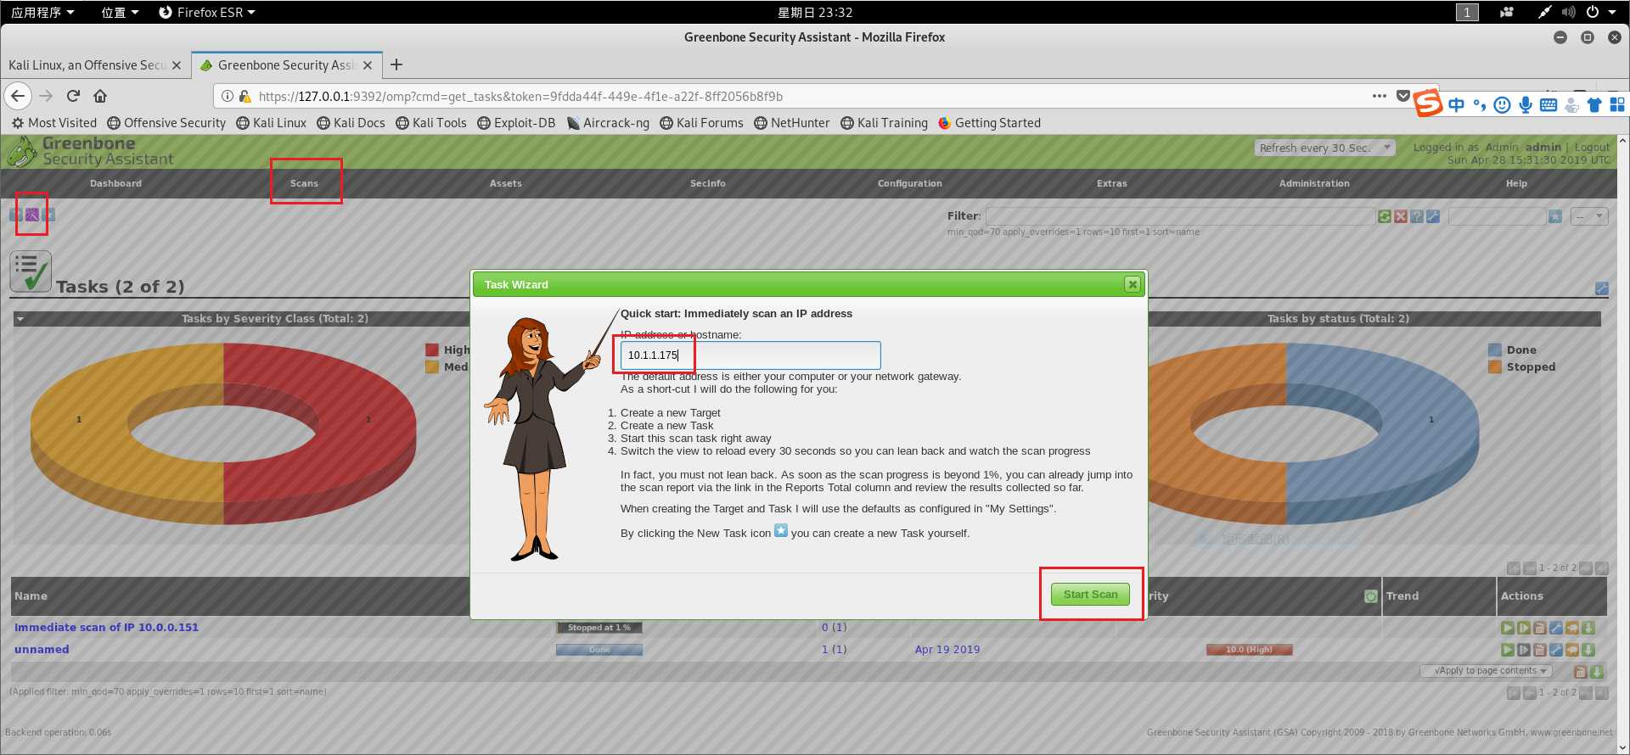Open the Apr 19 2019 report link

coord(947,650)
